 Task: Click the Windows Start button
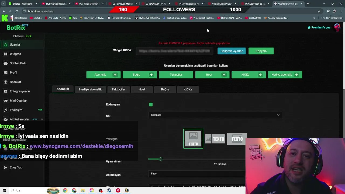(4, 190)
